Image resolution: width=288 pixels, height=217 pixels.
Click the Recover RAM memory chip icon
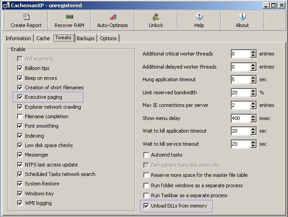69,17
